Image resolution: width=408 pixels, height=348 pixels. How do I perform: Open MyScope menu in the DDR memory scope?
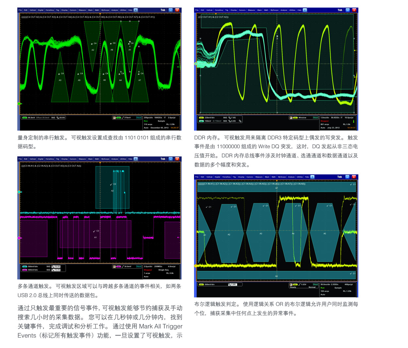pos(274,10)
